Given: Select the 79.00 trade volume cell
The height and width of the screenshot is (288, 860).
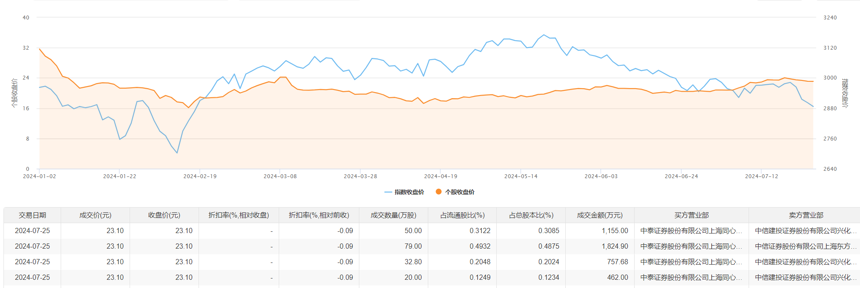Looking at the screenshot, I should [413, 246].
